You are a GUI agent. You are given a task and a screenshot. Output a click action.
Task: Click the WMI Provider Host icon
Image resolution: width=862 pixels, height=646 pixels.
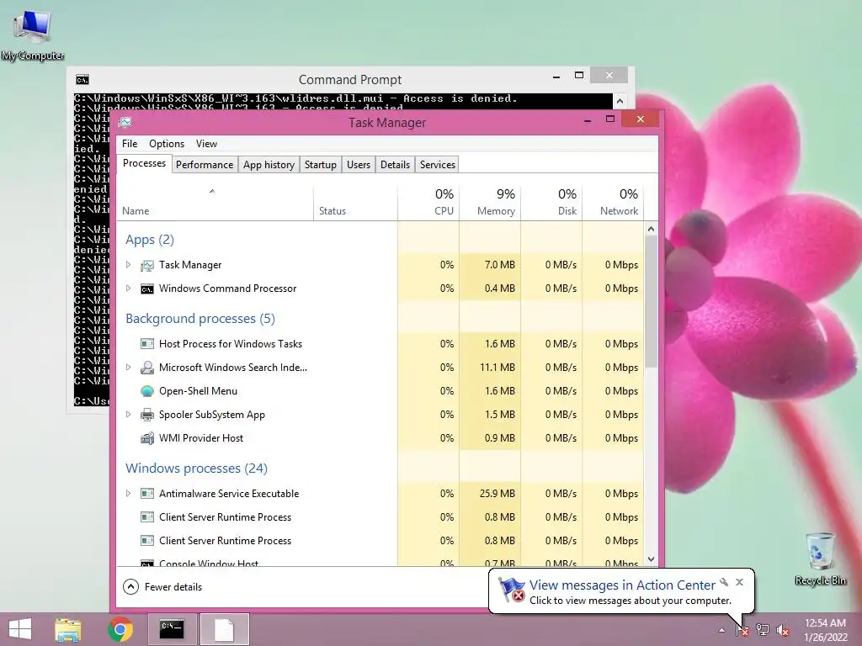point(146,438)
